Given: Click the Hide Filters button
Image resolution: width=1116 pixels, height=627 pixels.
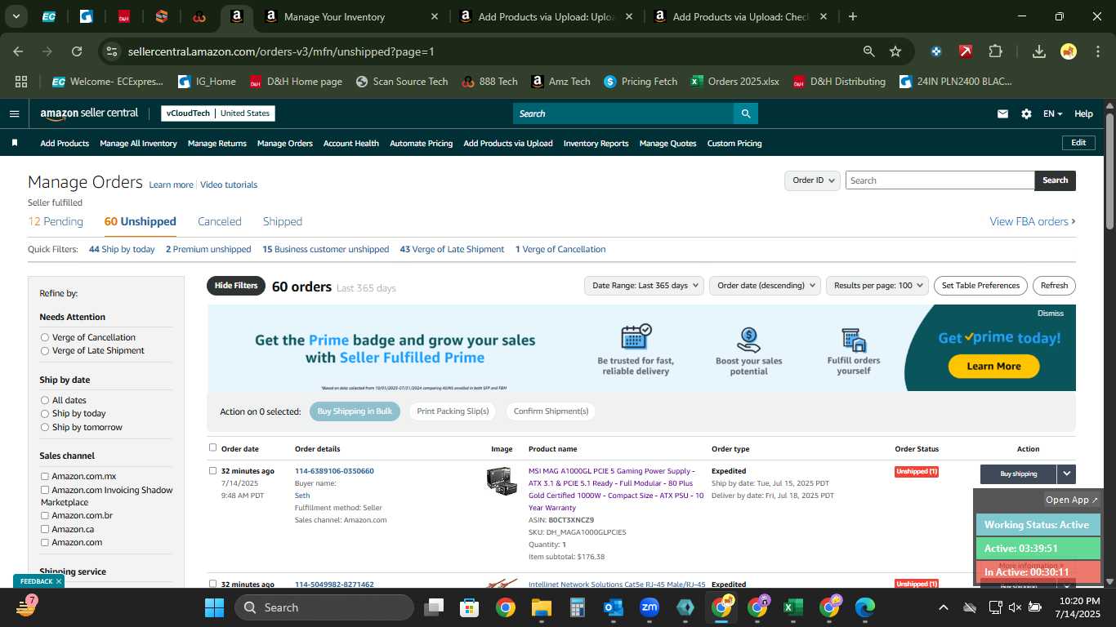Looking at the screenshot, I should click(x=236, y=286).
